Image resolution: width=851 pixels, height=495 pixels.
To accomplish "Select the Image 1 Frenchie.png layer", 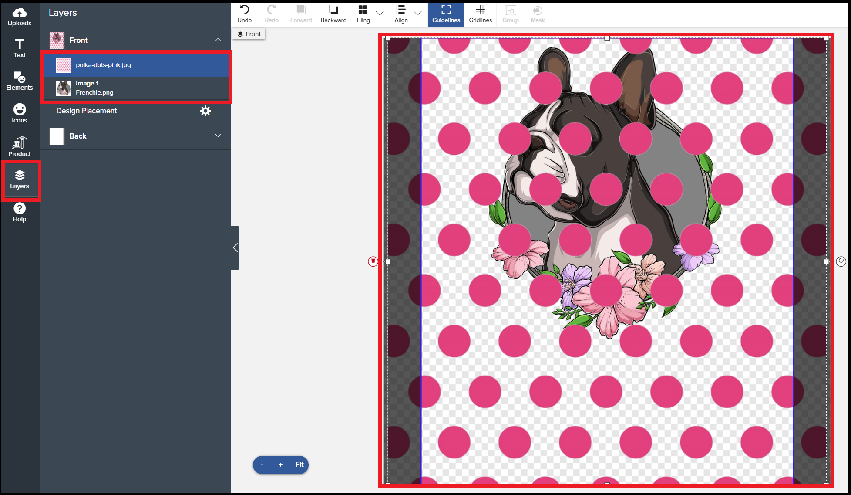I will coord(136,88).
